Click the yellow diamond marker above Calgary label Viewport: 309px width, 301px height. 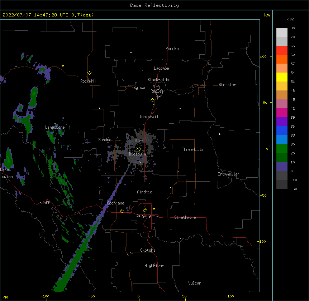click(x=145, y=211)
